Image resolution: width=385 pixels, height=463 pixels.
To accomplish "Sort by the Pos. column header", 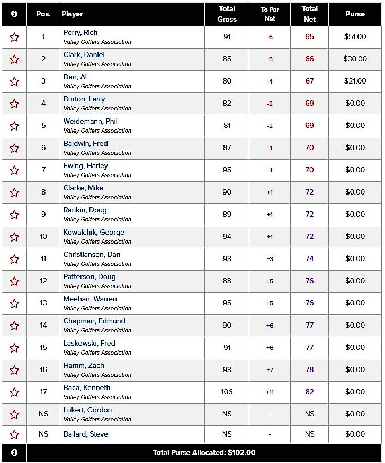I will 43,14.
